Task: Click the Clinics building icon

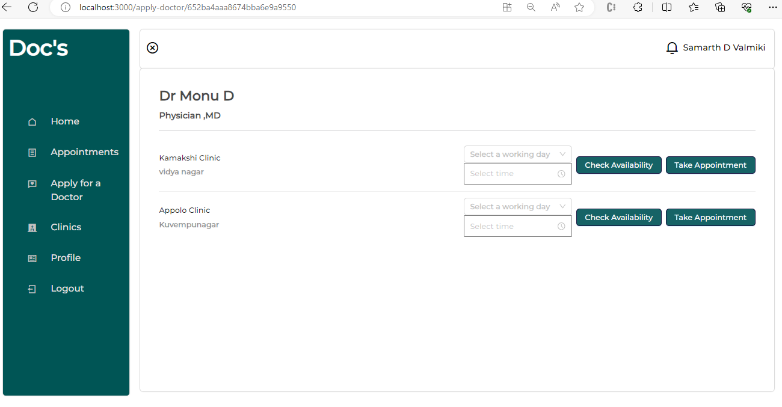Action: point(32,227)
